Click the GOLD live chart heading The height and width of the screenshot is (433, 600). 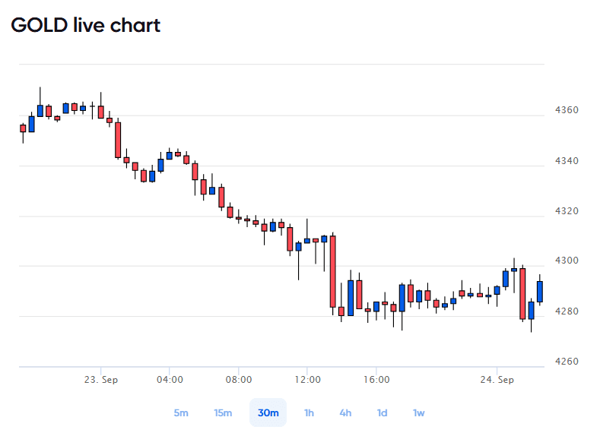tap(86, 25)
